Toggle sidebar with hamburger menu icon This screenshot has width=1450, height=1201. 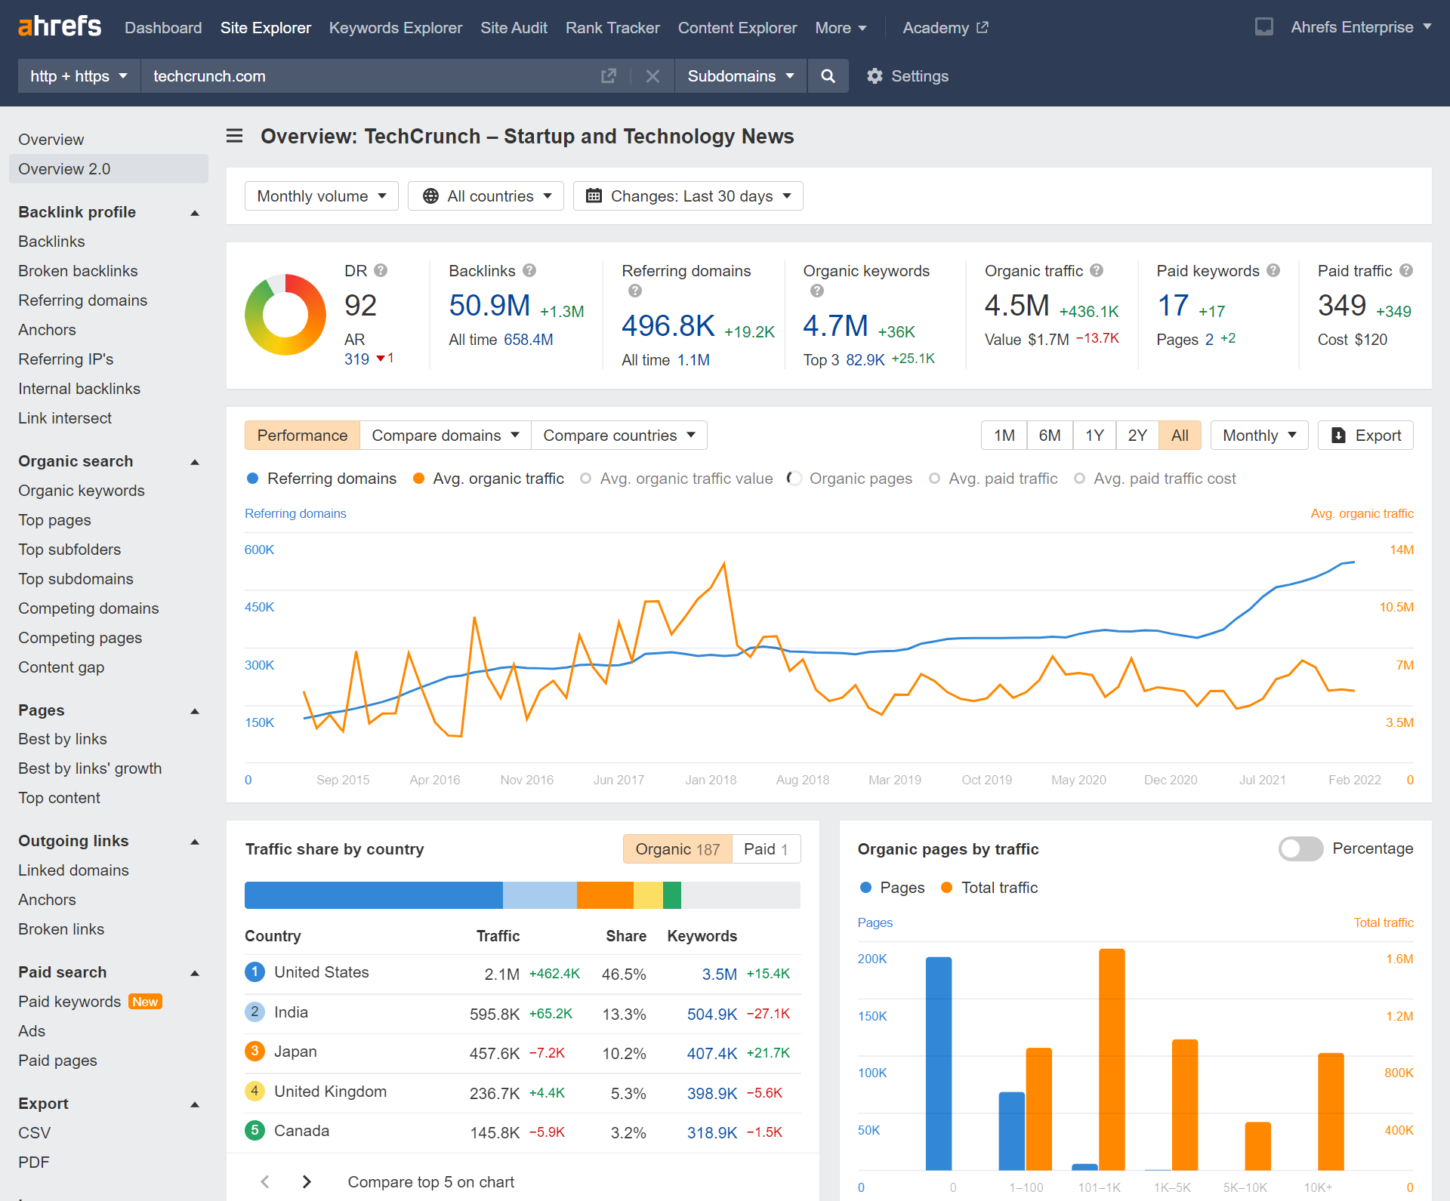click(x=235, y=136)
